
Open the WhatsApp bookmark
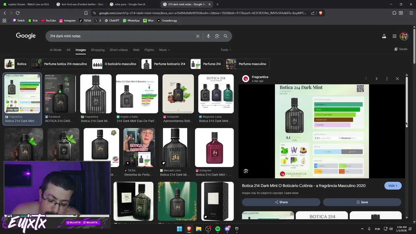pos(131,20)
